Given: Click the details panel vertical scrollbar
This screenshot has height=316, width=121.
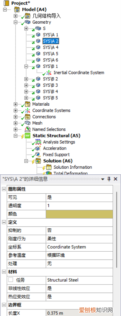Looking at the screenshot, I should (x=117, y=230).
